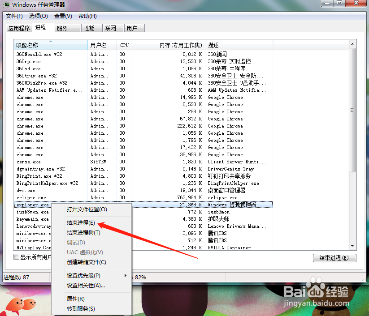Select the iusb3mon.exe process row
Screen dimensions: 369x316
(143, 212)
